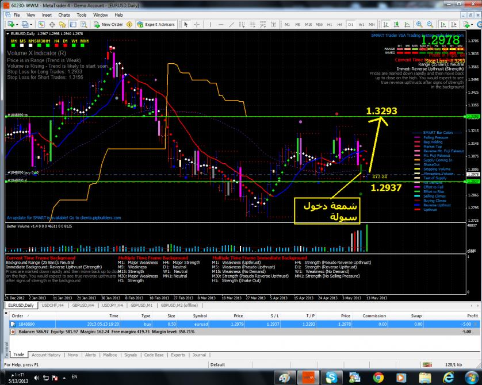
Task: Toggle the Expert Advisors button
Action: [156, 25]
